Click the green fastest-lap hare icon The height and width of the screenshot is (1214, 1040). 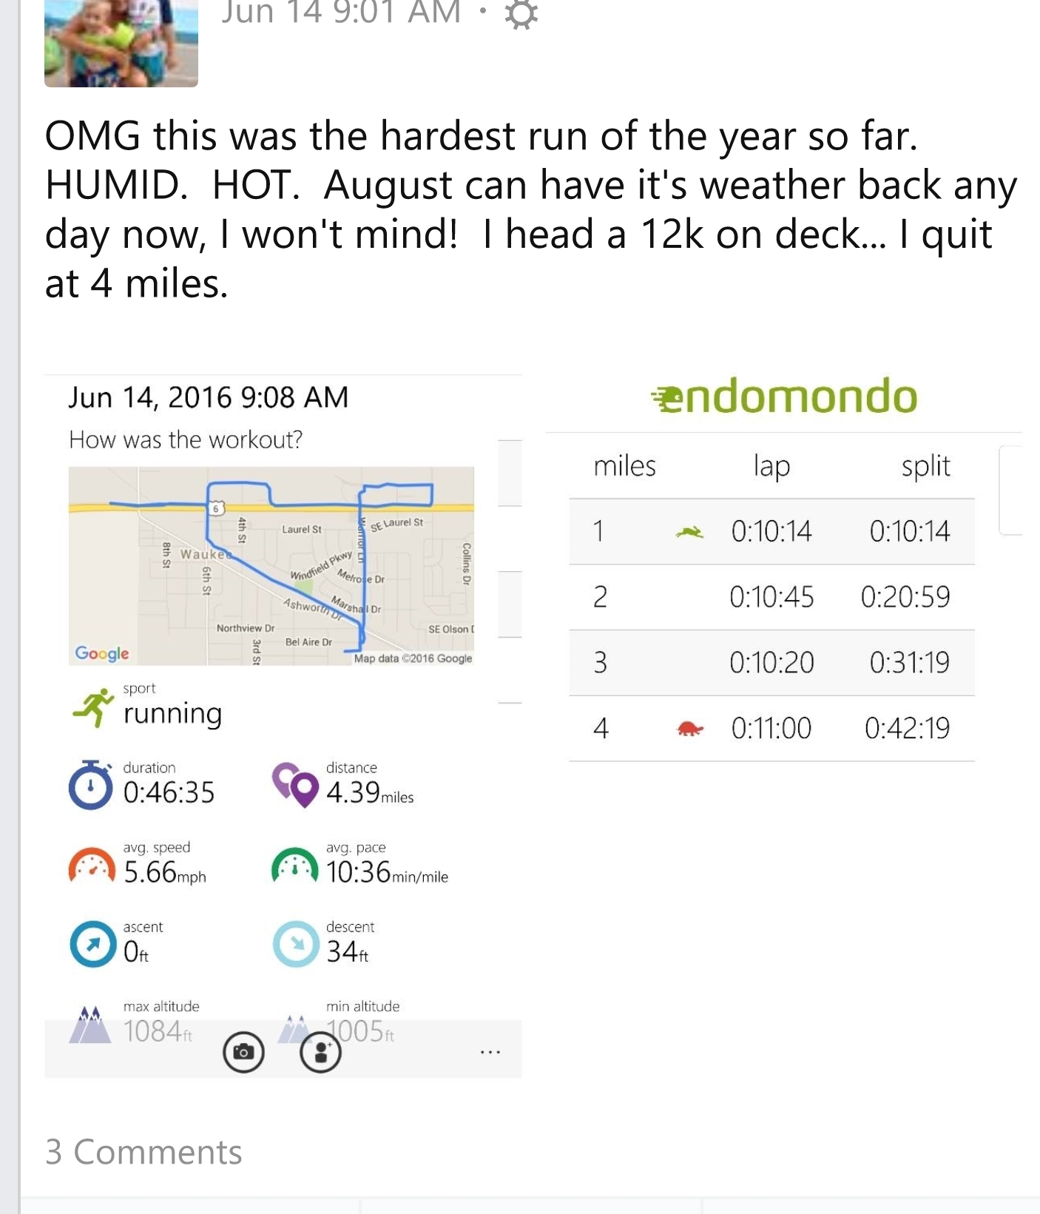[689, 532]
